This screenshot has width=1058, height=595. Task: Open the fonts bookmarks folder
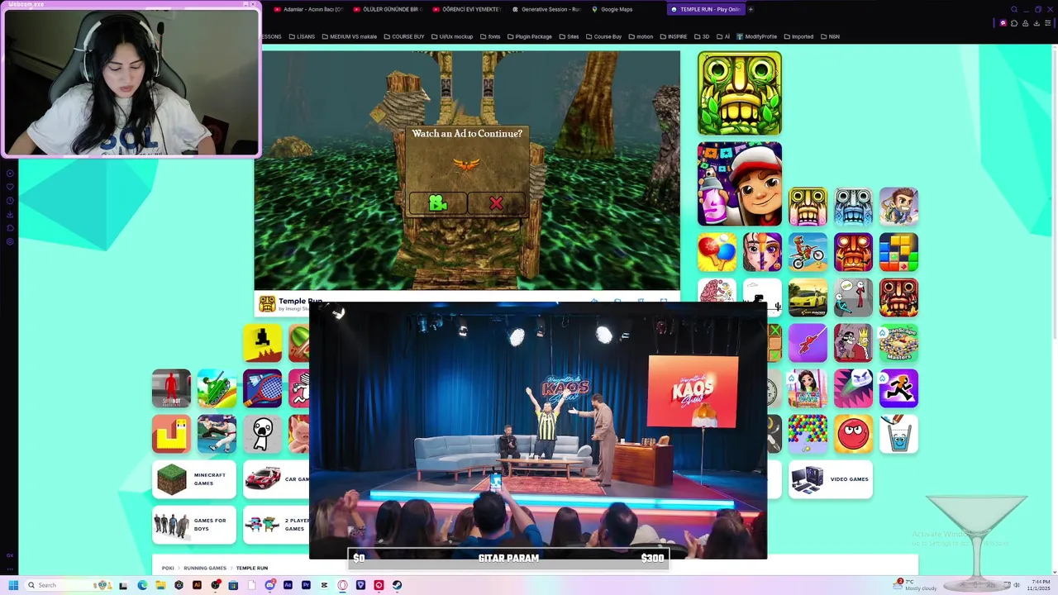click(x=490, y=36)
